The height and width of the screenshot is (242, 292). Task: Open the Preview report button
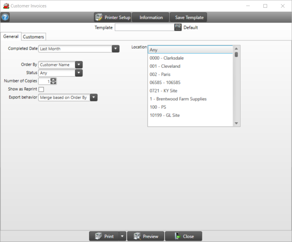[145, 236]
